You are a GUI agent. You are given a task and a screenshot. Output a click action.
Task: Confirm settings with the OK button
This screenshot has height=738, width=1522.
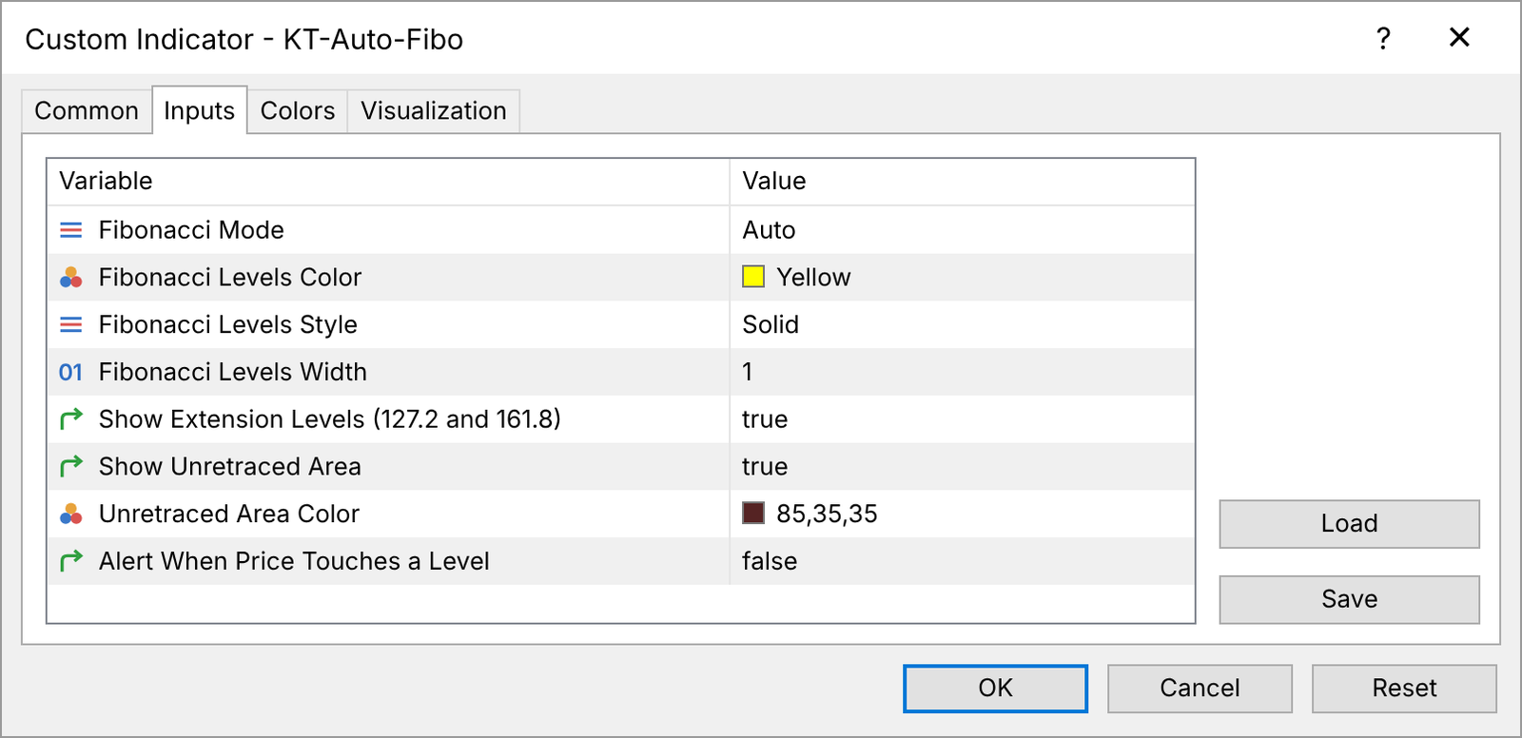coord(995,689)
